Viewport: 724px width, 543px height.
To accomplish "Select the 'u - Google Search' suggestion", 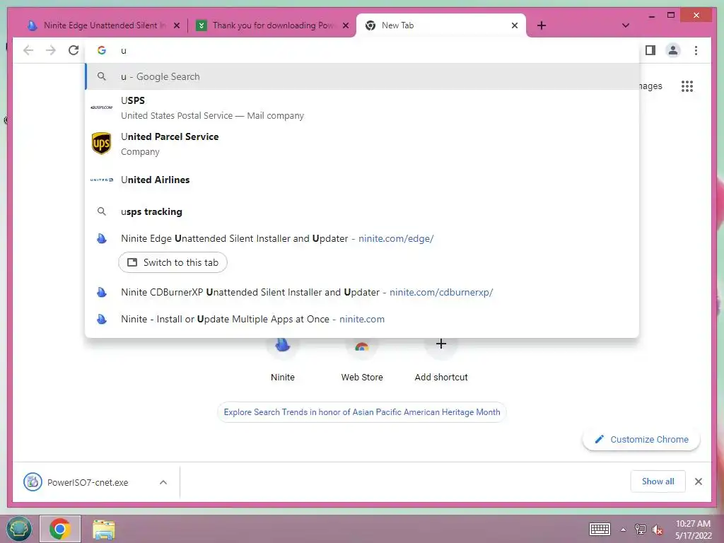I will (363, 76).
